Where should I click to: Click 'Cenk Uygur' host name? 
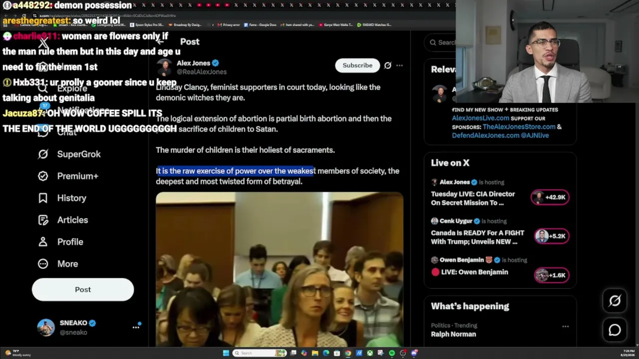(456, 221)
